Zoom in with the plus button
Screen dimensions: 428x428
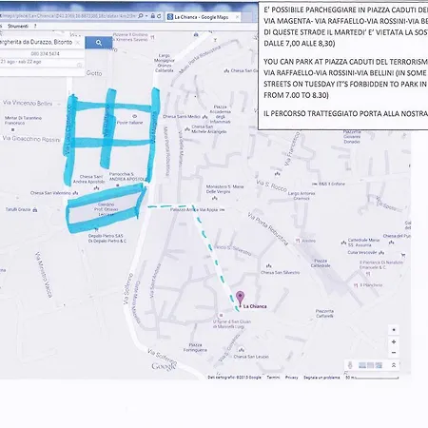(394, 342)
